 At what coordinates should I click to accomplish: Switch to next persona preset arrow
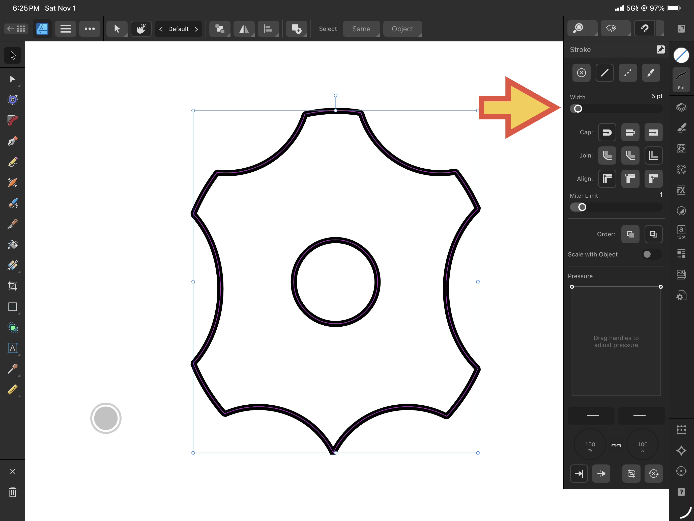pos(196,29)
